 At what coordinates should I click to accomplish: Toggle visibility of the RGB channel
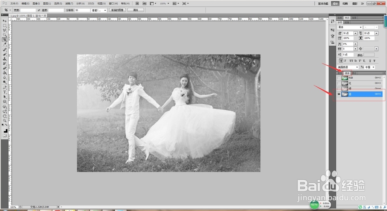pos(339,78)
